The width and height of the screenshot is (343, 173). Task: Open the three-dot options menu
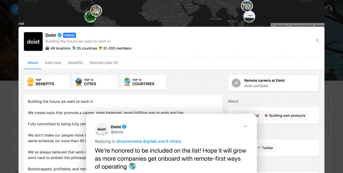tap(317, 41)
